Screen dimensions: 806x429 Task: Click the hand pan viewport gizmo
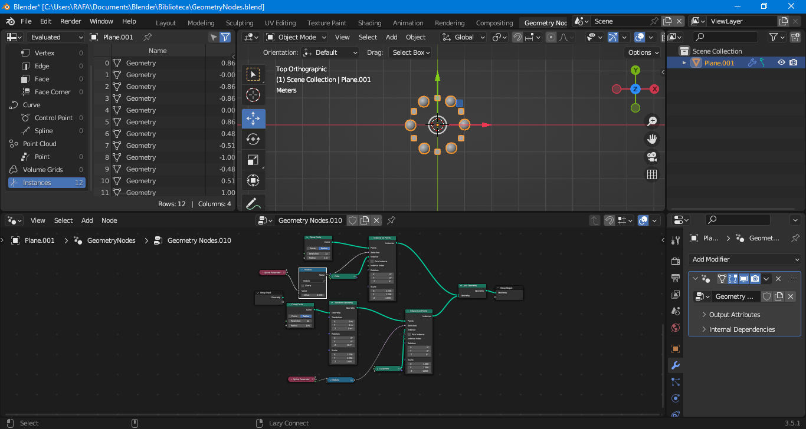(652, 139)
